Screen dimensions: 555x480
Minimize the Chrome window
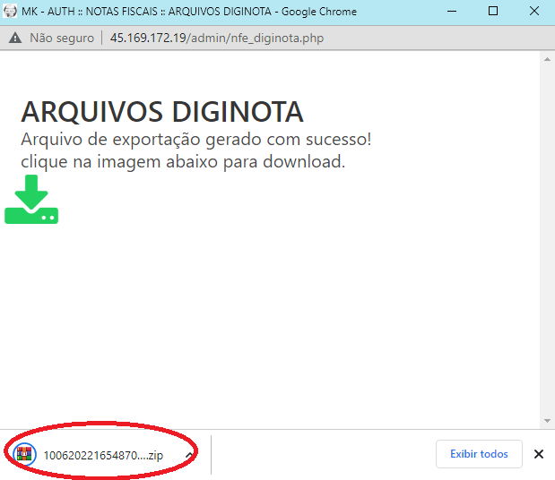pyautogui.click(x=452, y=11)
